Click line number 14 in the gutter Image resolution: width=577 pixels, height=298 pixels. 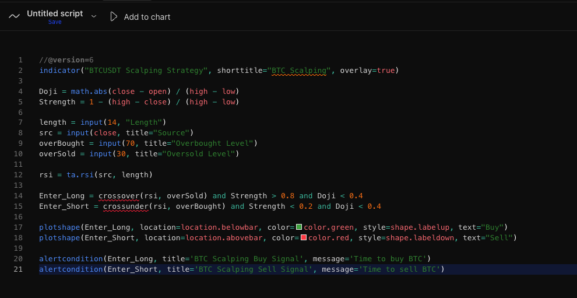(x=18, y=195)
